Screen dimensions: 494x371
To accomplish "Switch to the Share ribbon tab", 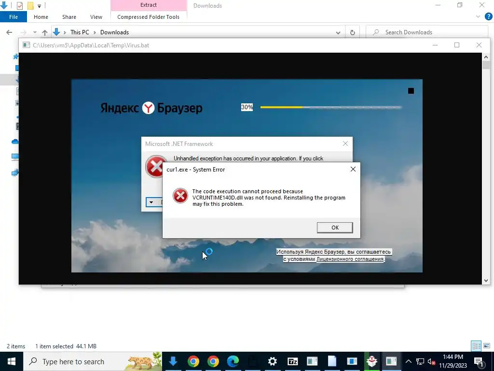I will pyautogui.click(x=69, y=17).
